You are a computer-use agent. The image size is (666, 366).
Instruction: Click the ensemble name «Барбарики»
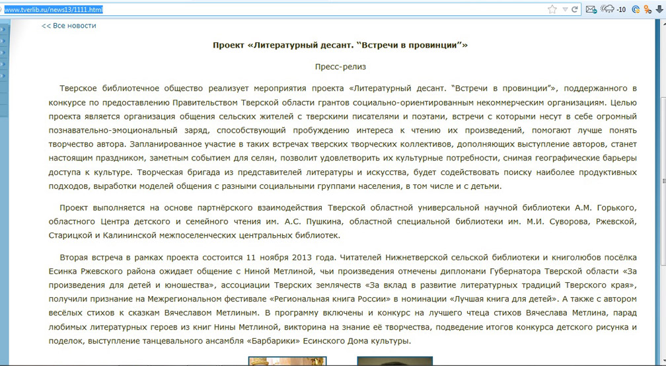(x=274, y=341)
